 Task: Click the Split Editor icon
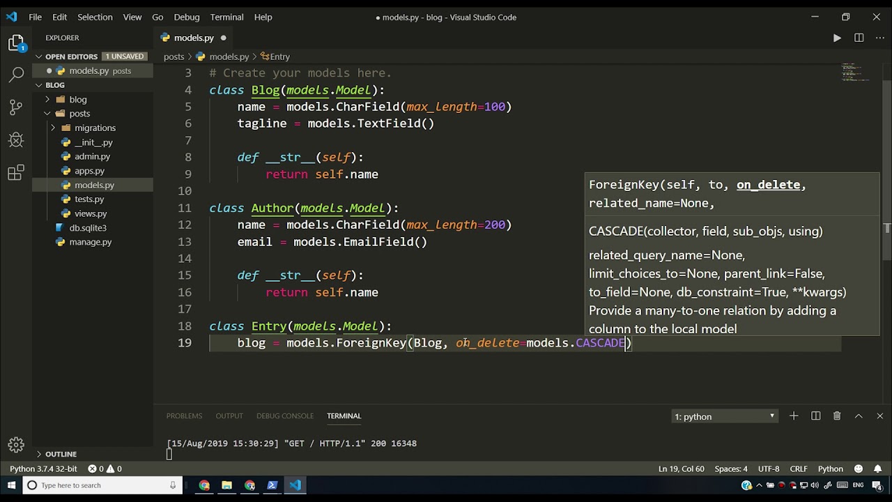(859, 38)
